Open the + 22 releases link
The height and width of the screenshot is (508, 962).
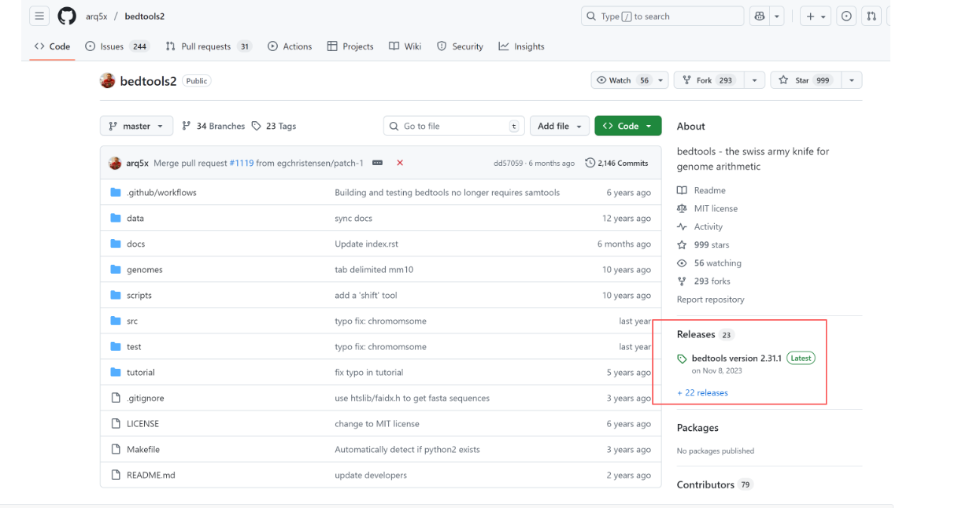tap(702, 392)
